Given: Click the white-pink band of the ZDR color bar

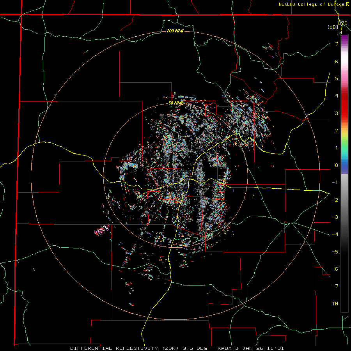Looking at the screenshot, I should tap(344, 64).
